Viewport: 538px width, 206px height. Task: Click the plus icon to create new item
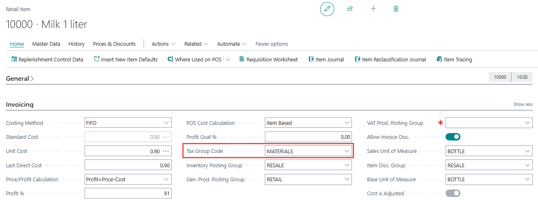click(x=373, y=9)
